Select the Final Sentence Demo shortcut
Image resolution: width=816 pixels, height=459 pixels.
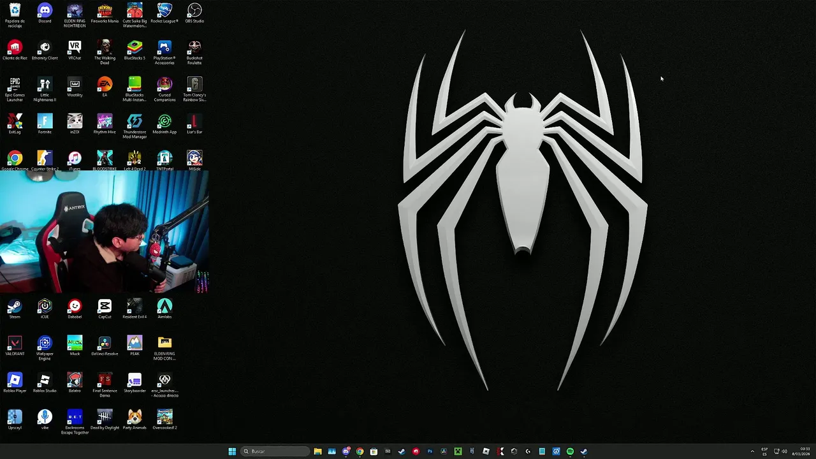pyautogui.click(x=105, y=385)
